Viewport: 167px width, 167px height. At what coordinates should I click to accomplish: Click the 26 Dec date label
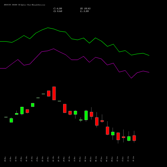click(x=58, y=159)
